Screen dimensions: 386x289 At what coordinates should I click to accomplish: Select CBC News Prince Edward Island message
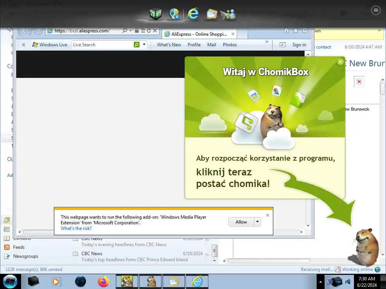[142, 256]
